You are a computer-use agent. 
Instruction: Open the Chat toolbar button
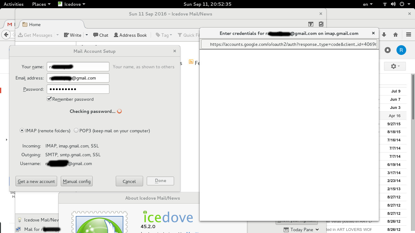pos(101,35)
